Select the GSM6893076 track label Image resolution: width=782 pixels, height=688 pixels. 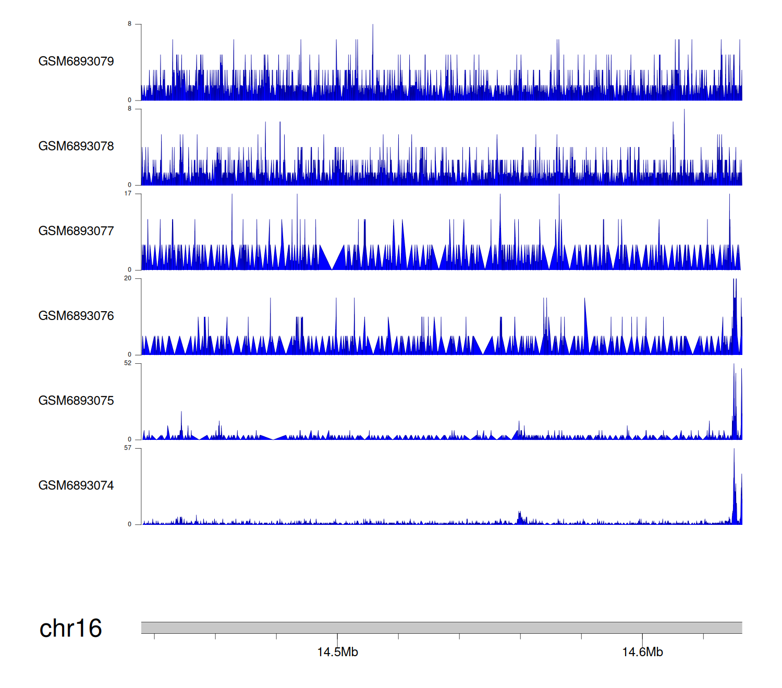tap(76, 316)
